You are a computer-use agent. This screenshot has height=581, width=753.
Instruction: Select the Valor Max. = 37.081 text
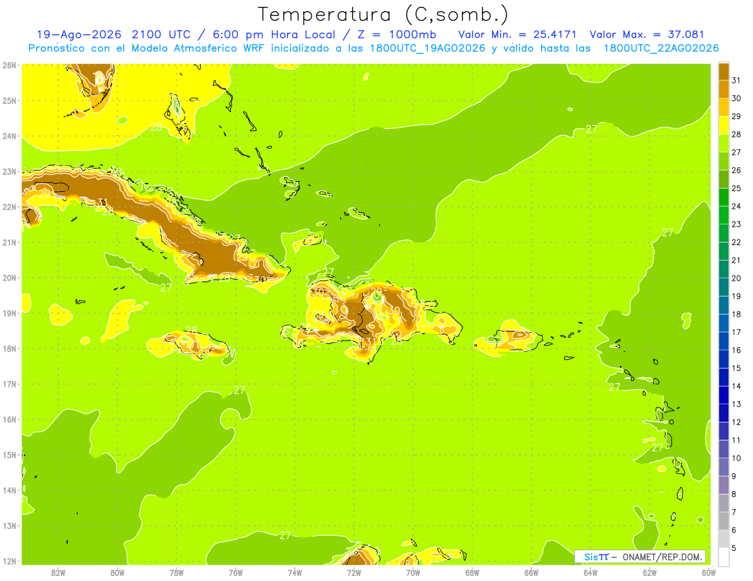tap(648, 34)
